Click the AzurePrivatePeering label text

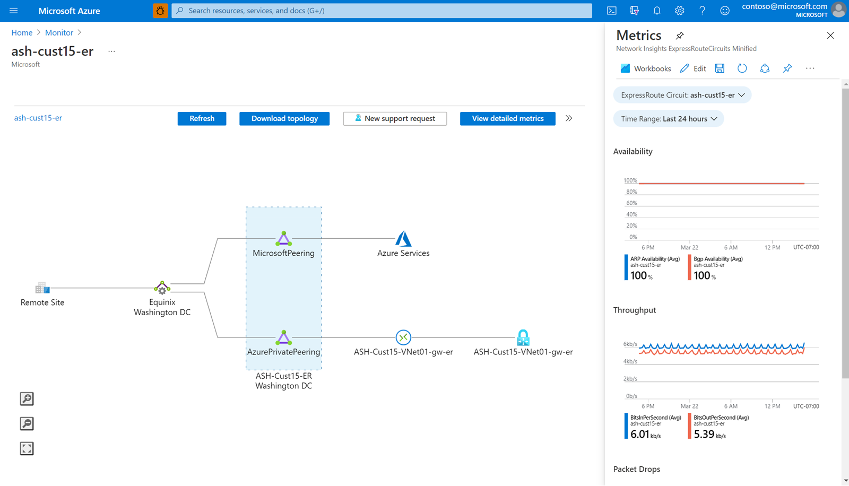coord(284,352)
